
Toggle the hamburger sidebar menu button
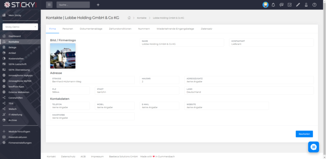pos(49,5)
